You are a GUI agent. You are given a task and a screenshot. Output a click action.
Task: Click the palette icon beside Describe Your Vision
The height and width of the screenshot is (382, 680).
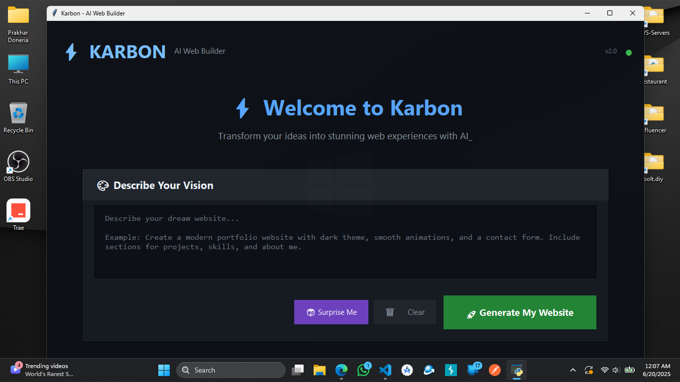pos(103,186)
